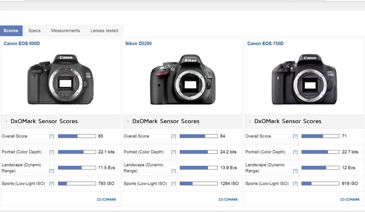Screen dimensions: 365x212
Task: Click 'Overall Score' label in Canon 600D card
Action: pos(15,136)
